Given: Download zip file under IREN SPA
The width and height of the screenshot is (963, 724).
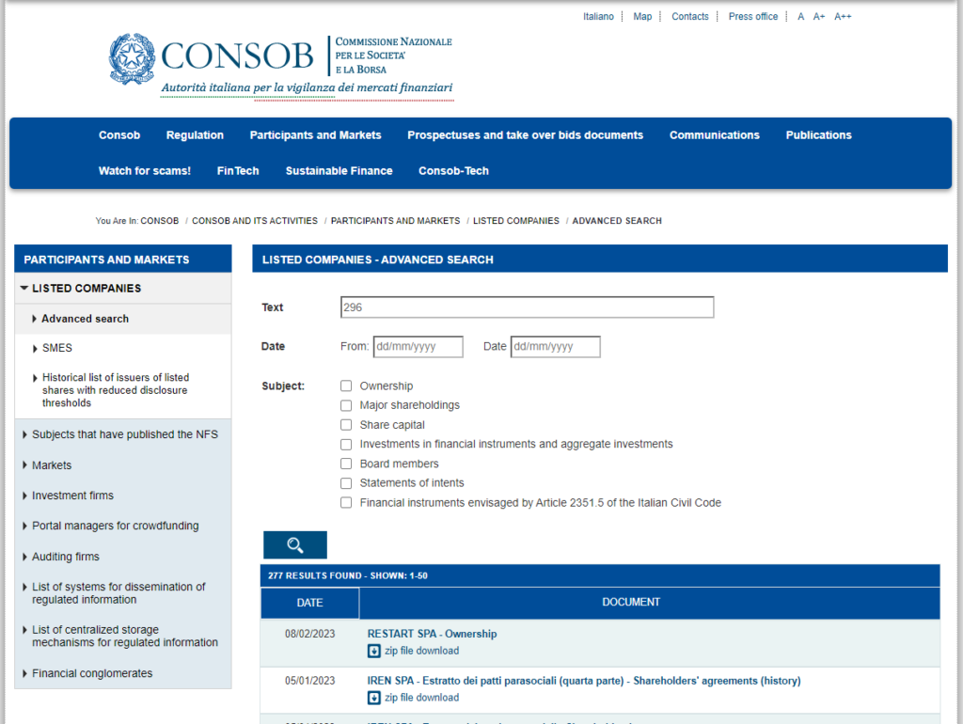Looking at the screenshot, I should tap(421, 698).
